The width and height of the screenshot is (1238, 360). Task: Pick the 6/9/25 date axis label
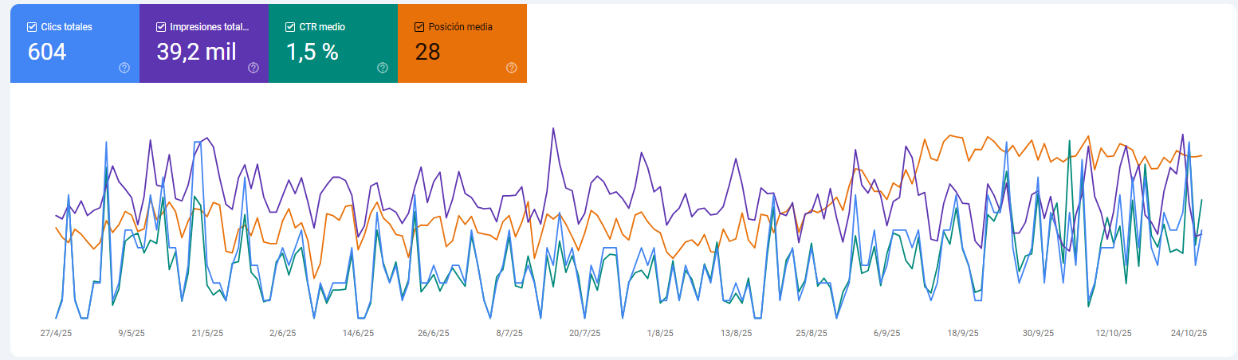(886, 334)
